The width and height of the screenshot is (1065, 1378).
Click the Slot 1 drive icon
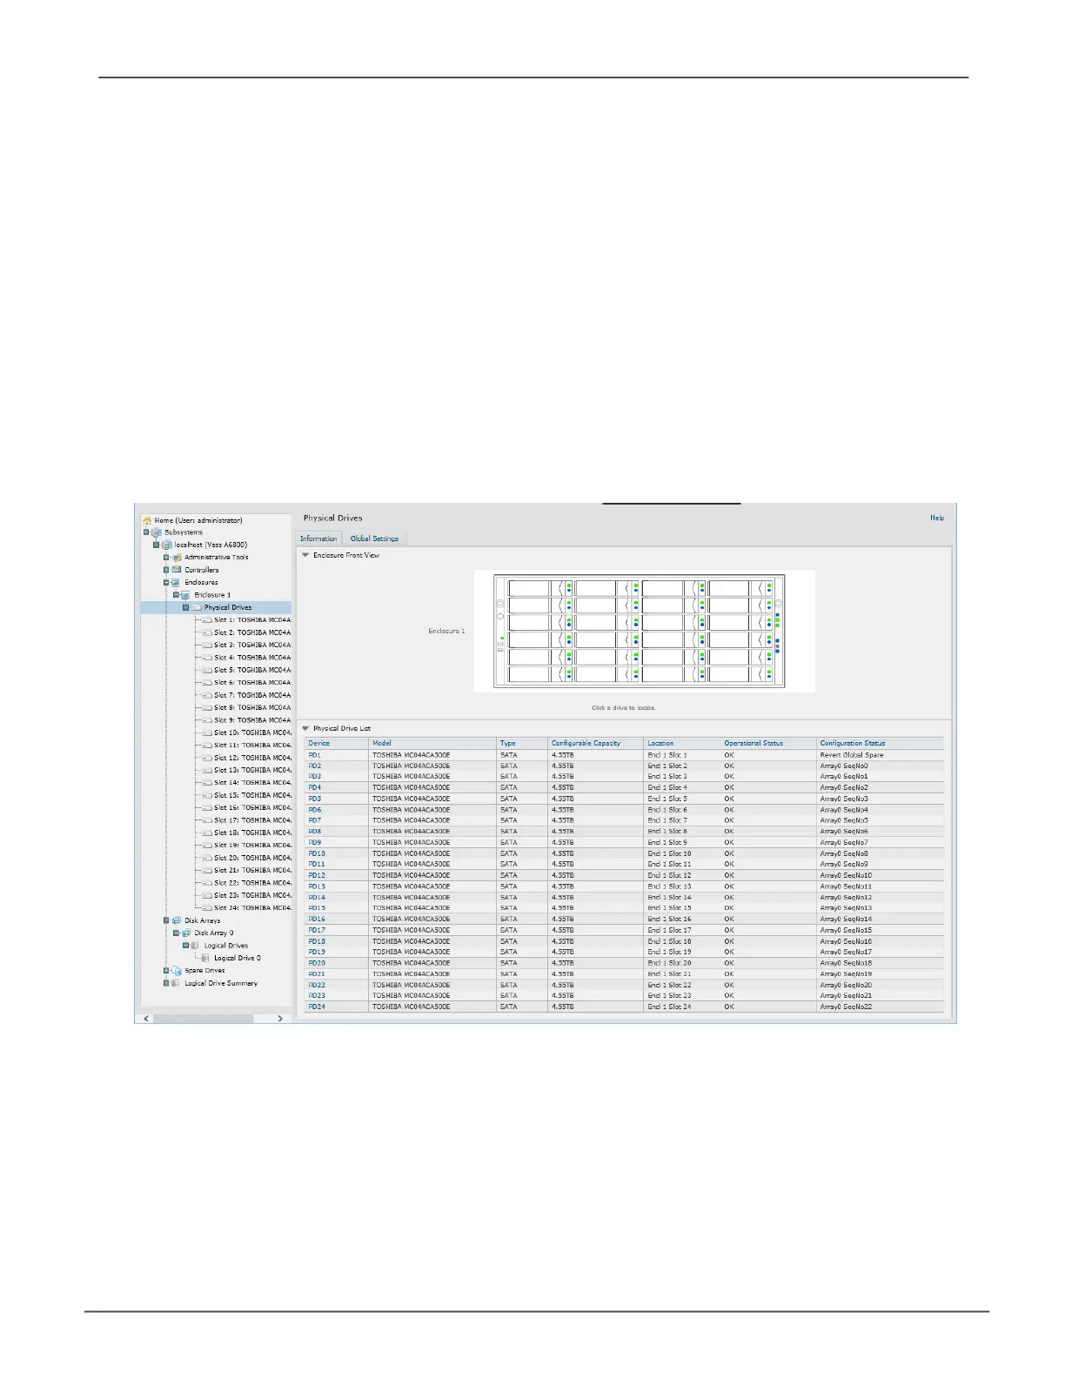[x=207, y=620]
